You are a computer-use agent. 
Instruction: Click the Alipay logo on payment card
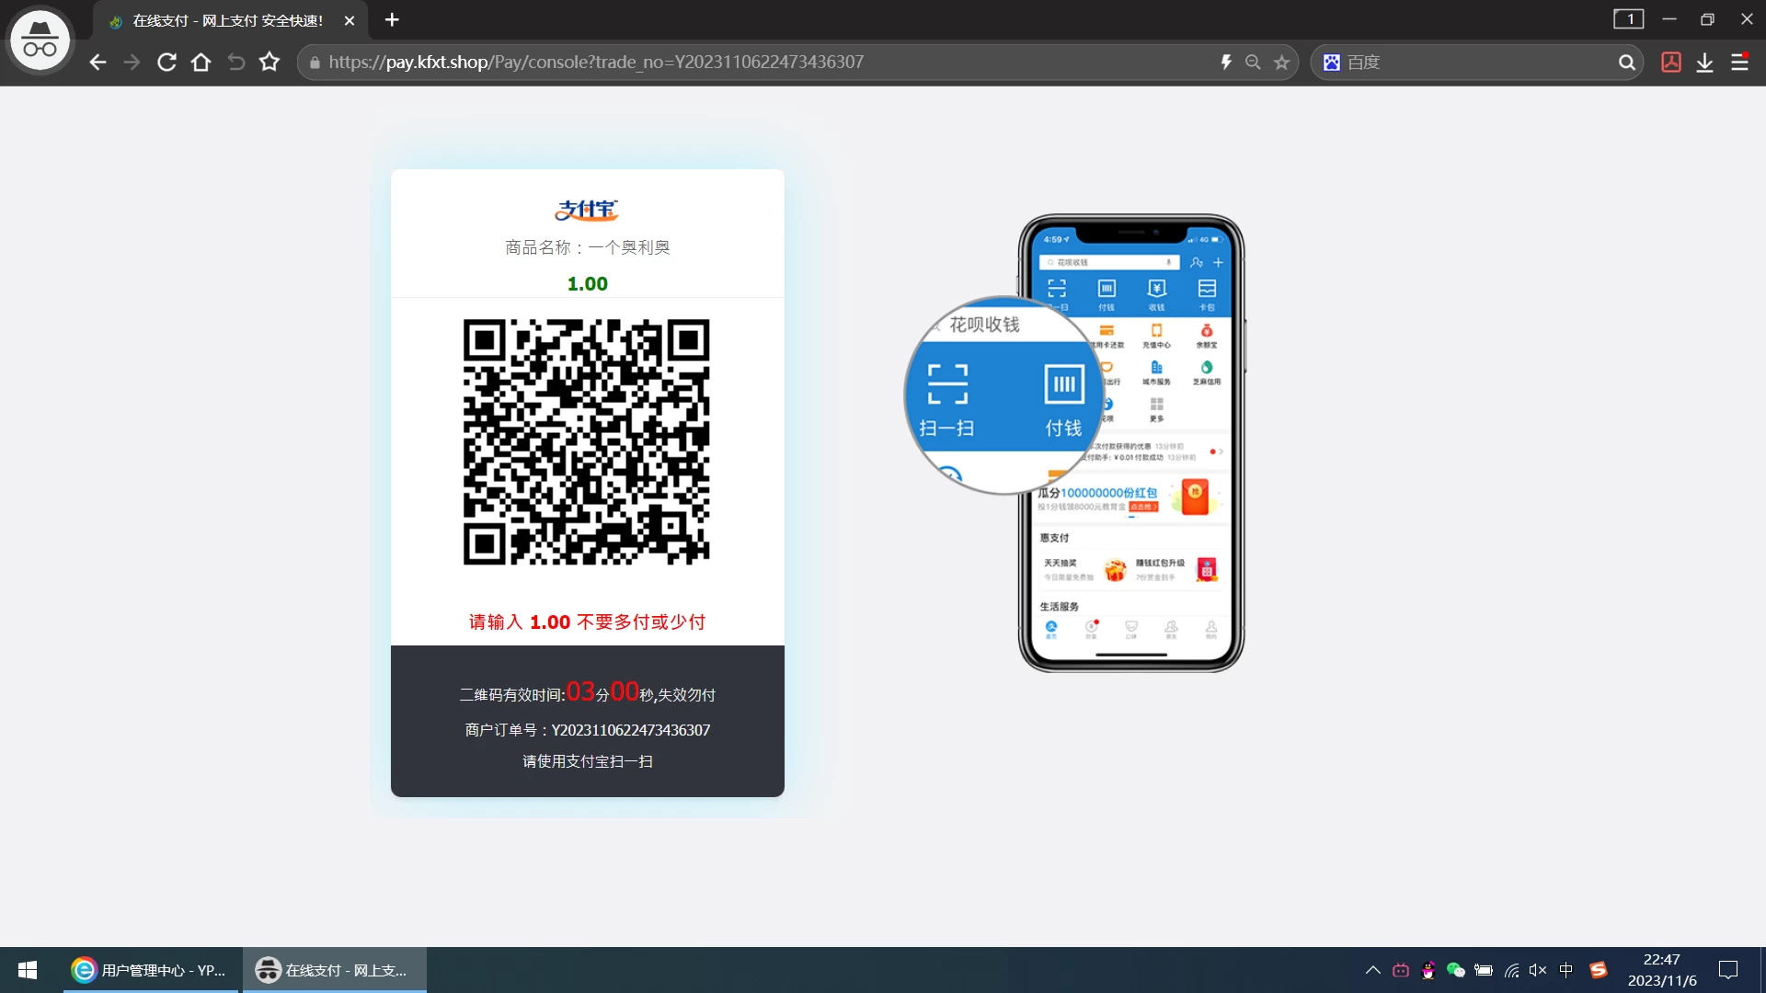click(587, 211)
